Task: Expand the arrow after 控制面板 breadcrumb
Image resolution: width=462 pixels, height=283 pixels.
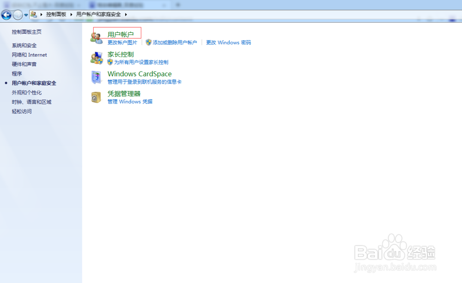Action: click(x=71, y=14)
